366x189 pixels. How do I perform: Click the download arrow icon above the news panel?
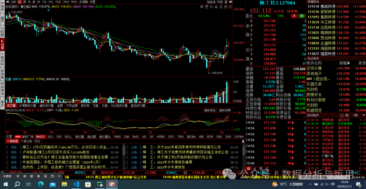coord(243,141)
